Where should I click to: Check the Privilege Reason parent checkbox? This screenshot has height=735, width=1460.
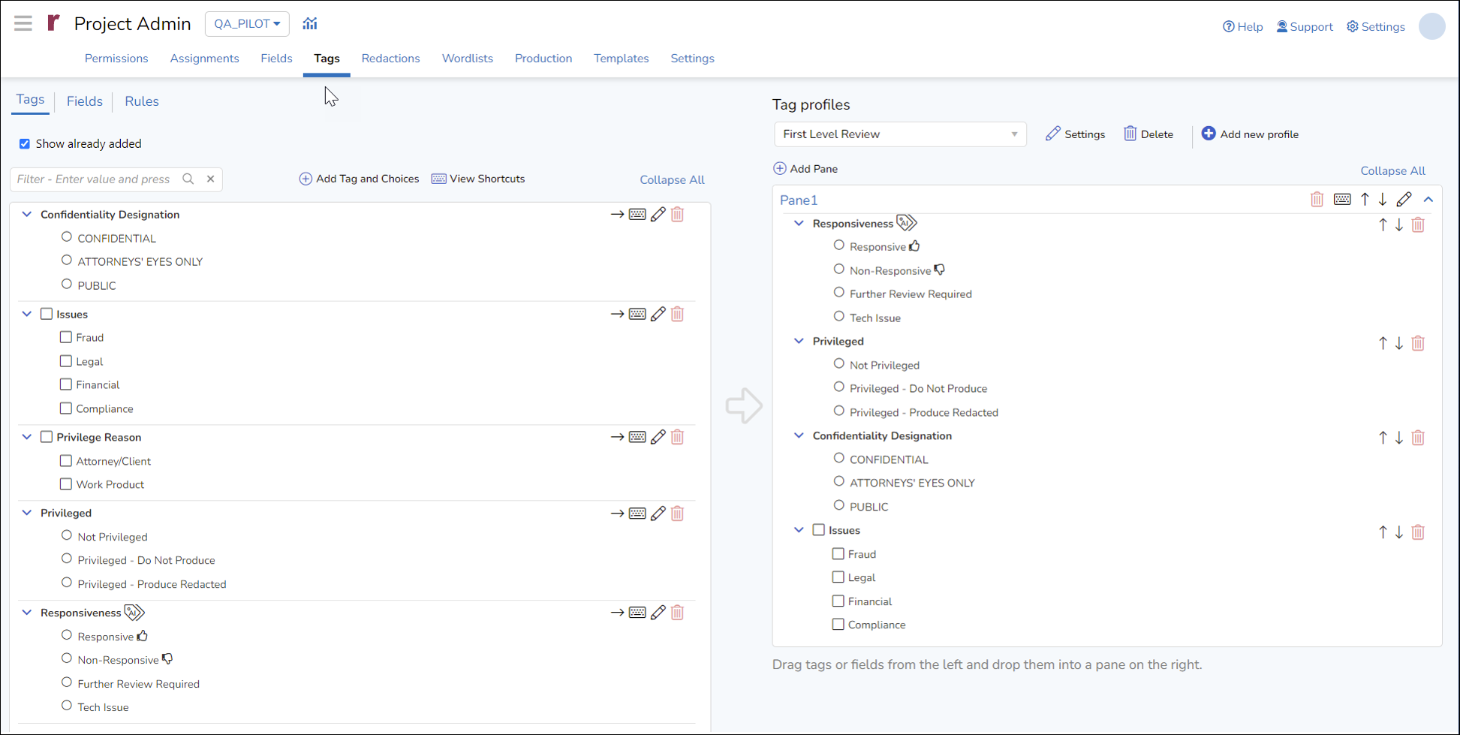point(47,437)
